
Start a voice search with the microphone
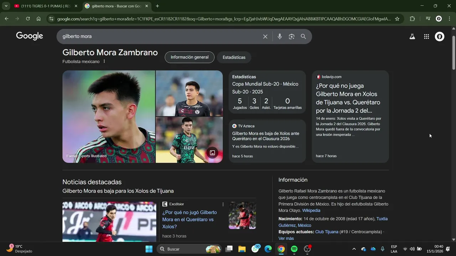[x=280, y=36]
